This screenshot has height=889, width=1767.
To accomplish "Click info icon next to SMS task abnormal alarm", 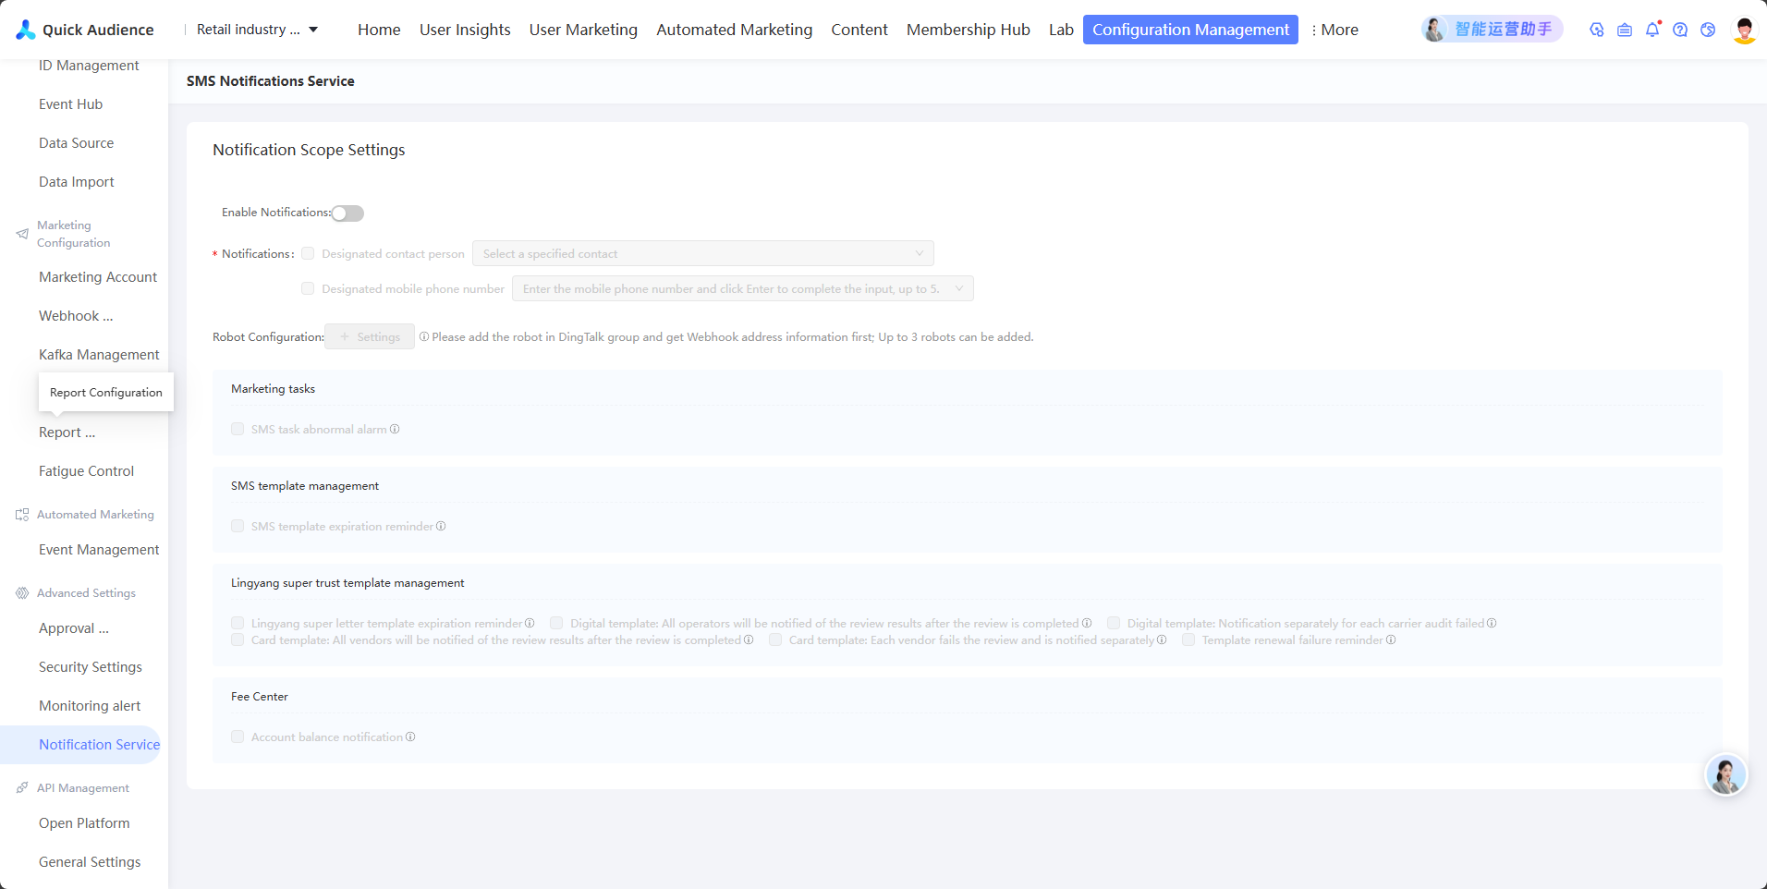I will 395,429.
